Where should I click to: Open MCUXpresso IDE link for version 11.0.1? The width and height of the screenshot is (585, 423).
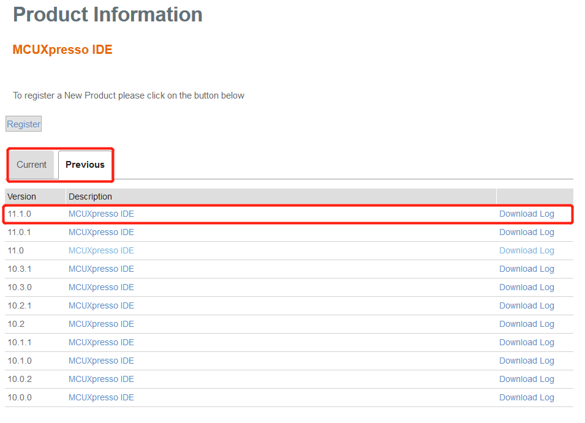(x=101, y=232)
